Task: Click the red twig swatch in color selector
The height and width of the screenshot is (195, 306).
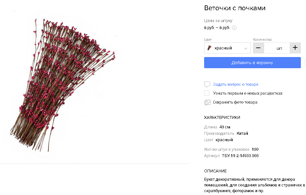Action: 209,48
